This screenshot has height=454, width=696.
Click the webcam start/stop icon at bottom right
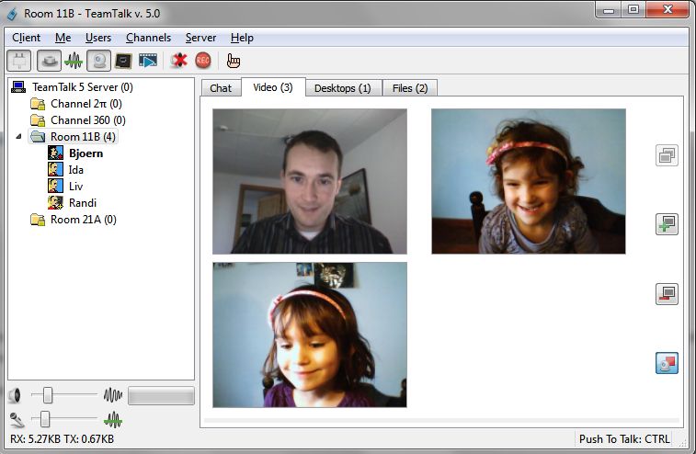click(x=667, y=363)
